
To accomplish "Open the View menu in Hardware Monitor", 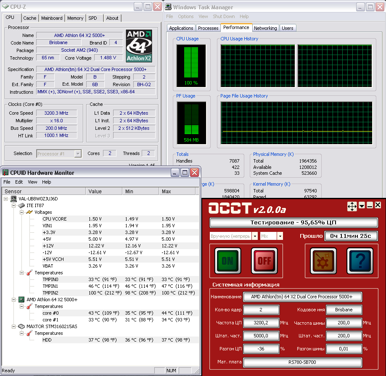I will pyautogui.click(x=32, y=182).
